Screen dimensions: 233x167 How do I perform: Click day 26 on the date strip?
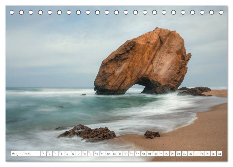pos(190,154)
